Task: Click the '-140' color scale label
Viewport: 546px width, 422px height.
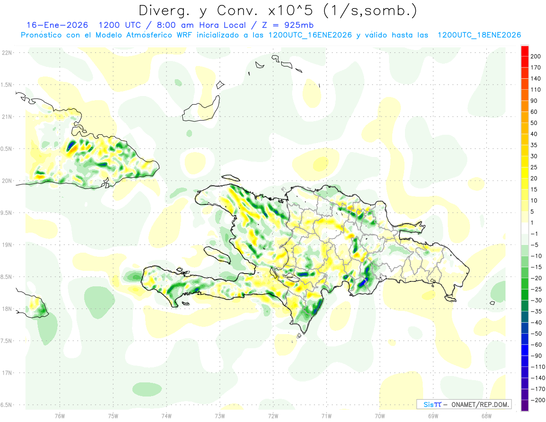Action: tap(537, 378)
